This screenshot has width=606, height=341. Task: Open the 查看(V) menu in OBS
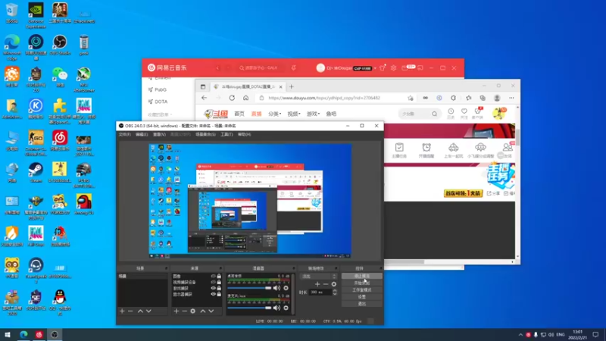(159, 135)
